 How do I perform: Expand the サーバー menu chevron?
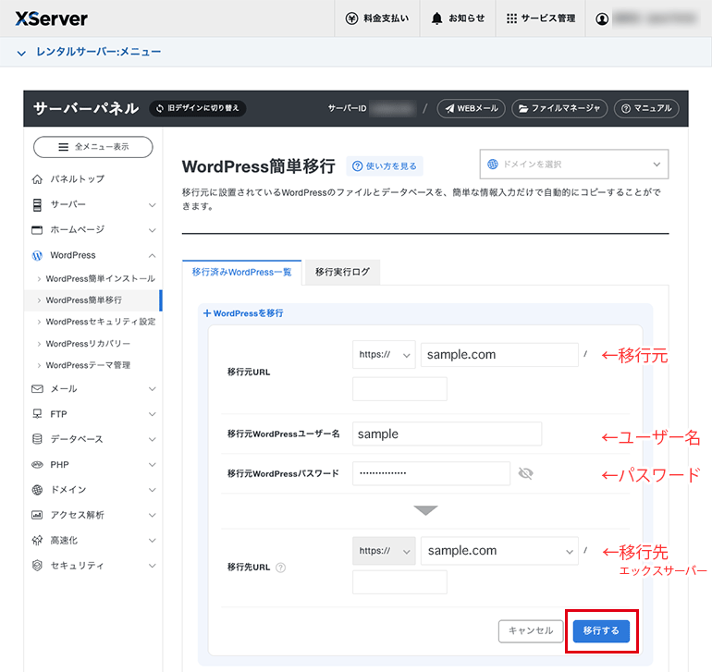point(153,205)
